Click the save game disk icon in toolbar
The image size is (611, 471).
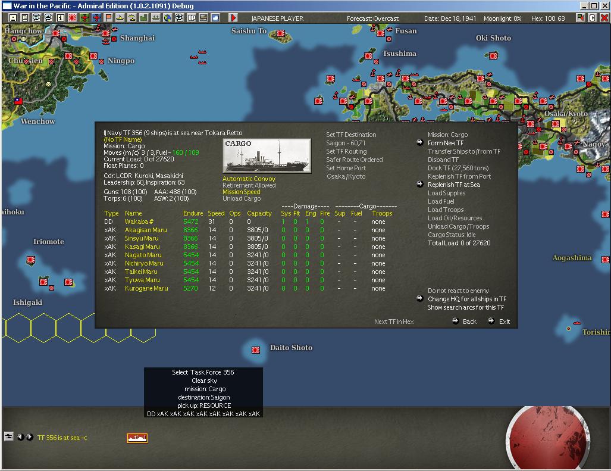12,18
